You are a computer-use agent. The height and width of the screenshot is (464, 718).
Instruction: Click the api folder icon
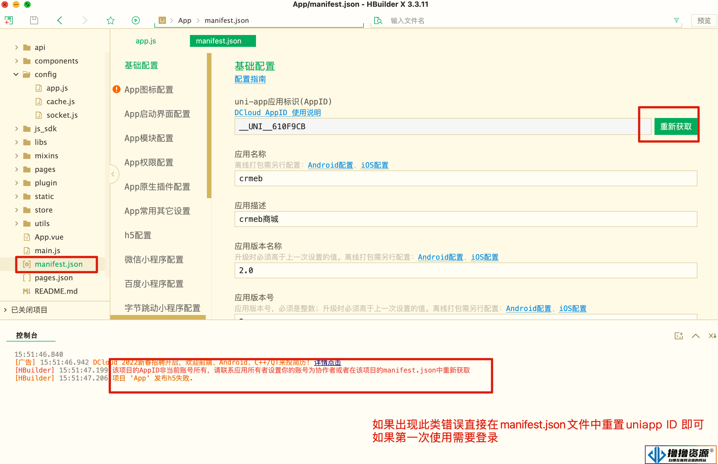(27, 47)
